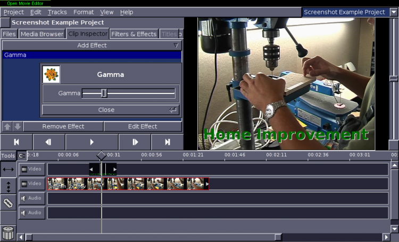399x242 pixels.
Task: Select the title clip on top video track
Action: (x=103, y=169)
